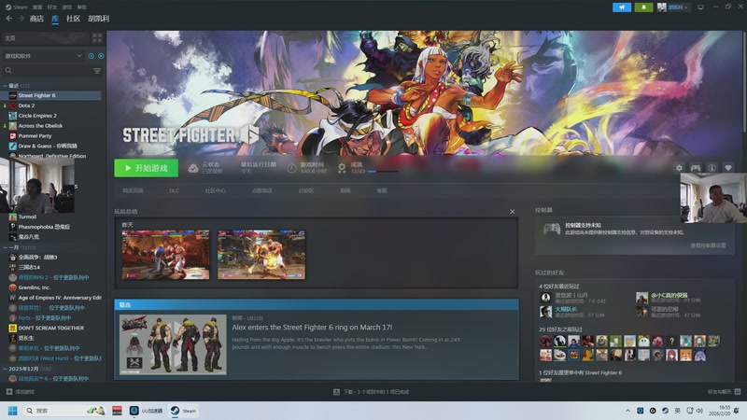Viewport: 747px width, 420px height.
Task: Click the library search field
Action: (x=47, y=71)
